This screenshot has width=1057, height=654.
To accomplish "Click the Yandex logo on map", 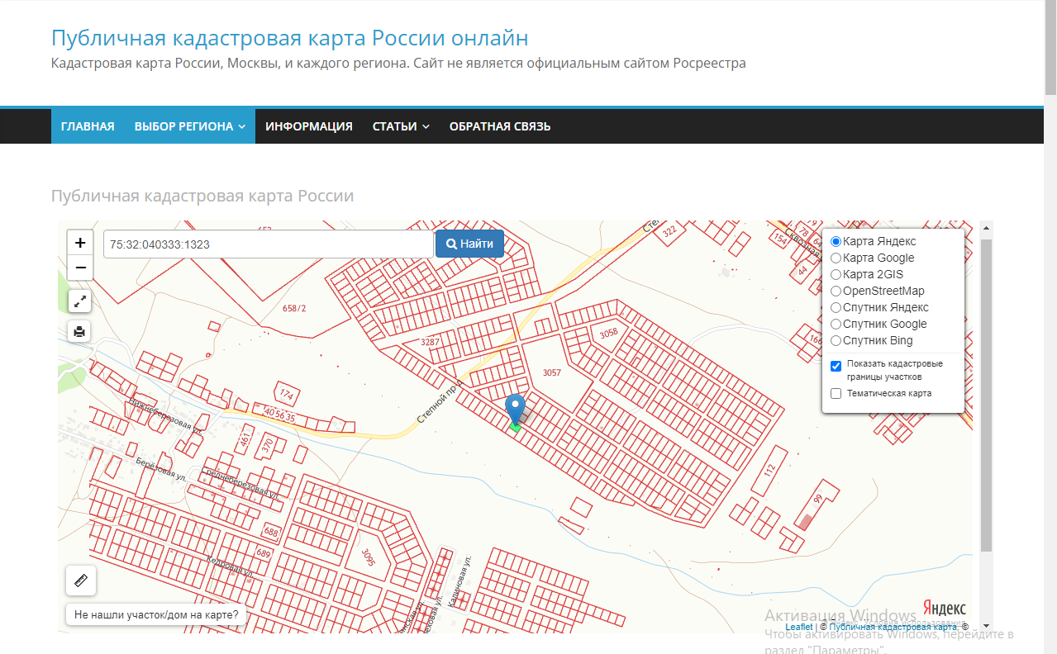I will click(x=944, y=609).
